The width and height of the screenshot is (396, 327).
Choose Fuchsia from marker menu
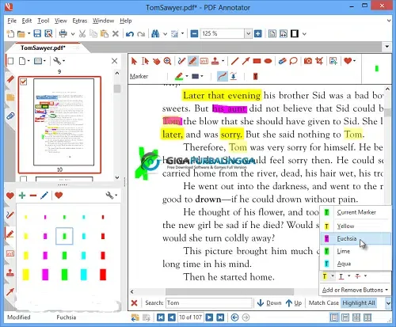[356, 238]
